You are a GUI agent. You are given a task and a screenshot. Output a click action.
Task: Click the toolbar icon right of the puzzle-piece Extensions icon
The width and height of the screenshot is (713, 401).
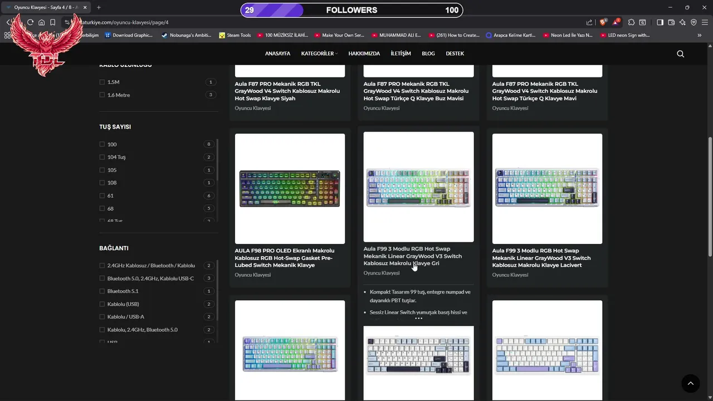[642, 22]
